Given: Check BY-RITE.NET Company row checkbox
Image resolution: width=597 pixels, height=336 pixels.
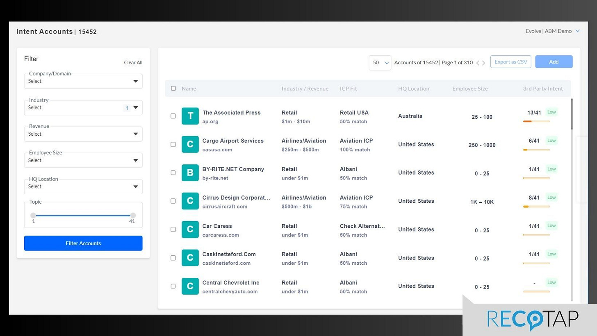Looking at the screenshot, I should [173, 173].
